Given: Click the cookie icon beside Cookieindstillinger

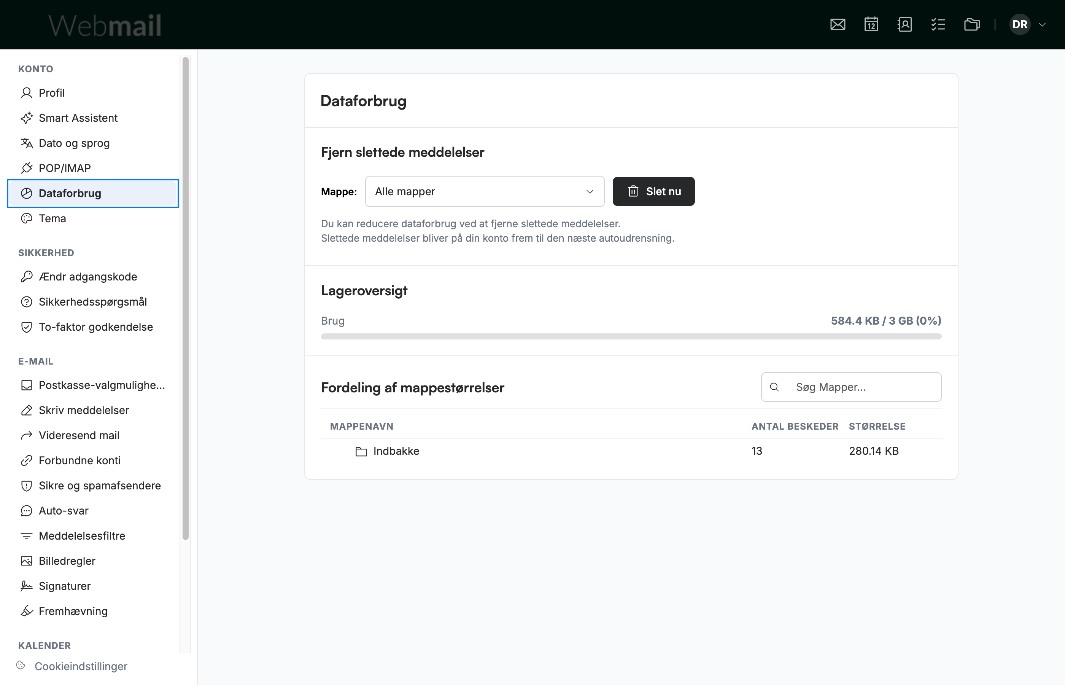Looking at the screenshot, I should [21, 665].
